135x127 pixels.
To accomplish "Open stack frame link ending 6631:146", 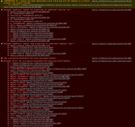I will (x=30, y=31).
